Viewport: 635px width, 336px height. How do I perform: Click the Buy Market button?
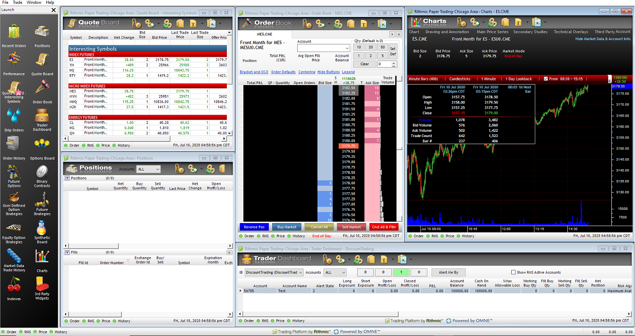[287, 227]
